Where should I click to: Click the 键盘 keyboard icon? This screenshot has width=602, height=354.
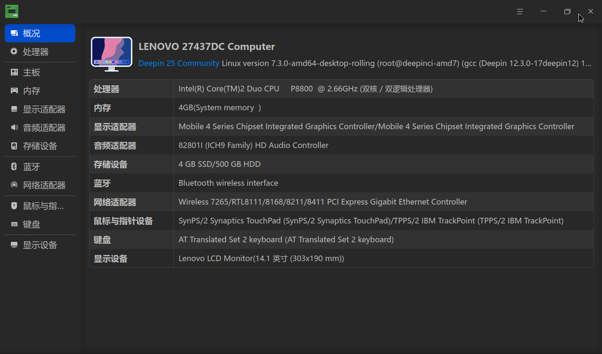tap(14, 224)
